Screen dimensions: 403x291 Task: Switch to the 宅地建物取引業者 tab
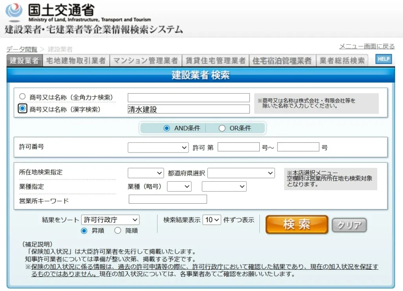click(x=76, y=60)
